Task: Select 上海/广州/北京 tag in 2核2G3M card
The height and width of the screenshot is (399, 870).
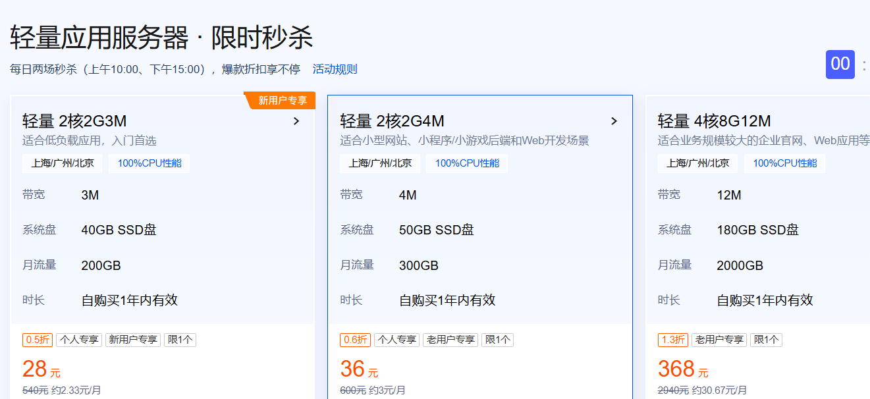Action: [62, 163]
